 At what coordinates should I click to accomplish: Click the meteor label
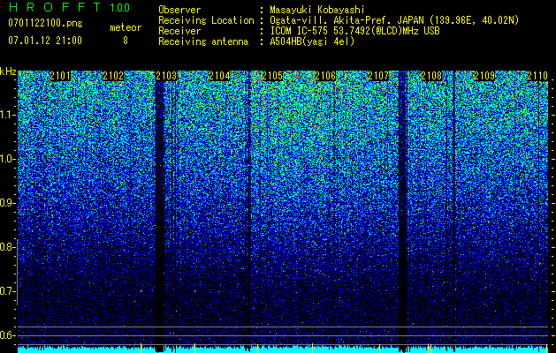pyautogui.click(x=126, y=27)
